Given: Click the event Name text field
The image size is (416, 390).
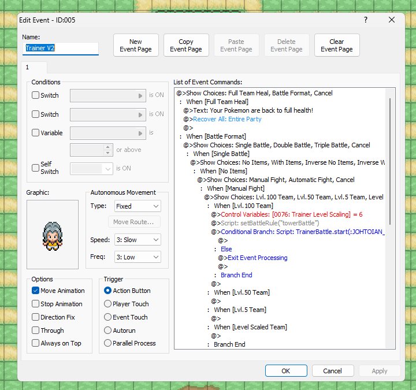Looking at the screenshot, I should (61, 49).
